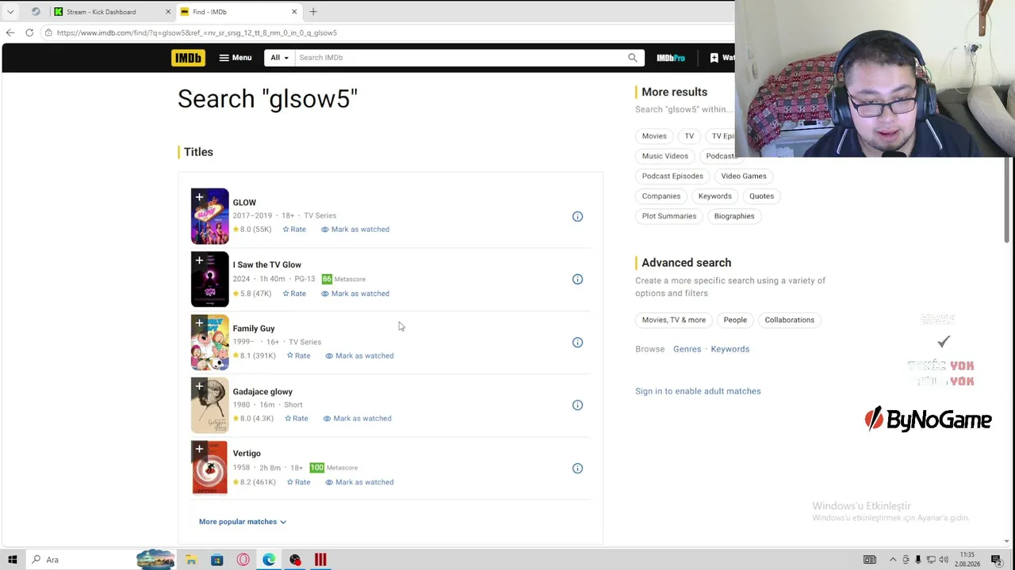Open the Windows Start menu
This screenshot has height=570, width=1015.
point(12,560)
